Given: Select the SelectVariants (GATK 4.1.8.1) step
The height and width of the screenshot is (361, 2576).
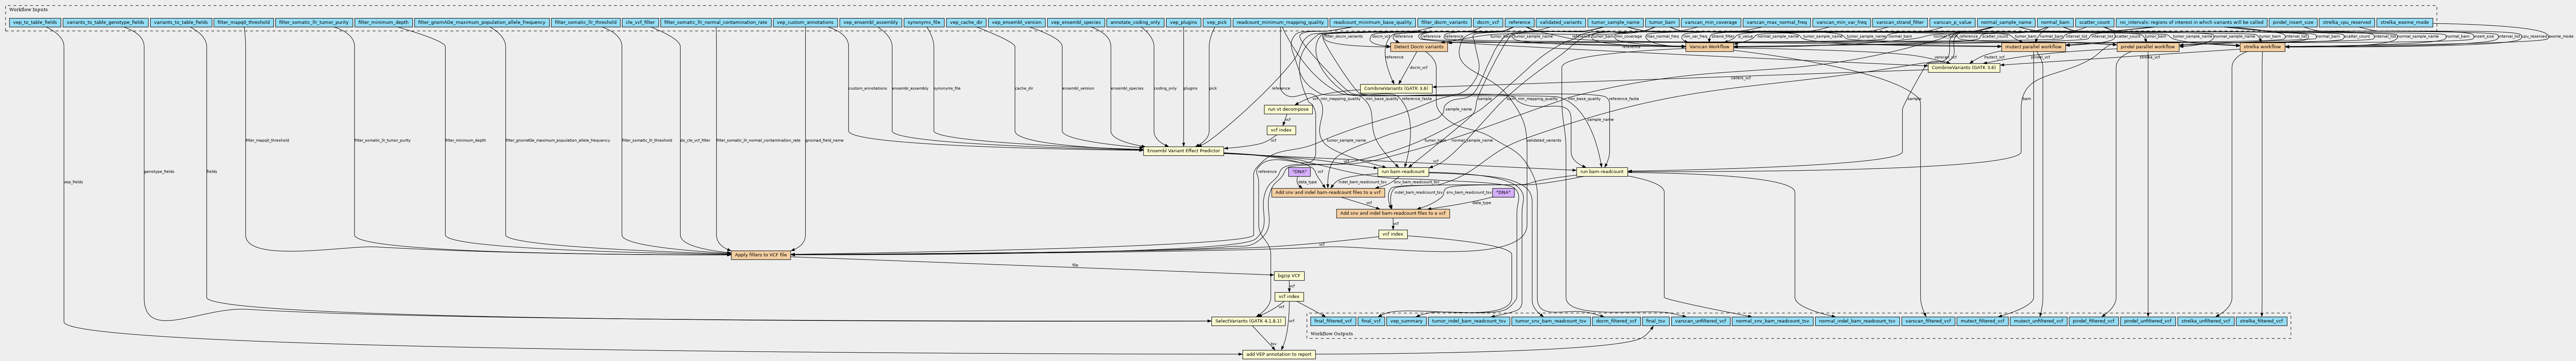Looking at the screenshot, I should click(x=1247, y=321).
